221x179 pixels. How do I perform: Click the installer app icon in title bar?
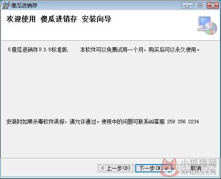click(6, 6)
